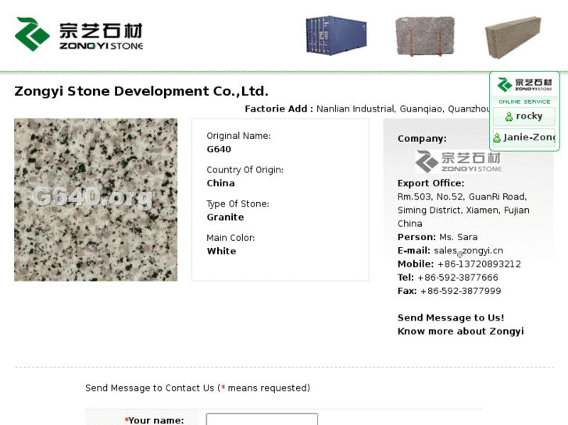Click the Zongyi Stone logo in header
This screenshot has width=568, height=425.
(79, 34)
